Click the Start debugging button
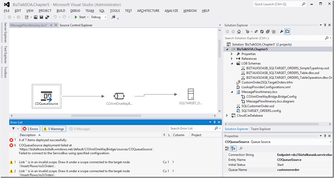 80,17
